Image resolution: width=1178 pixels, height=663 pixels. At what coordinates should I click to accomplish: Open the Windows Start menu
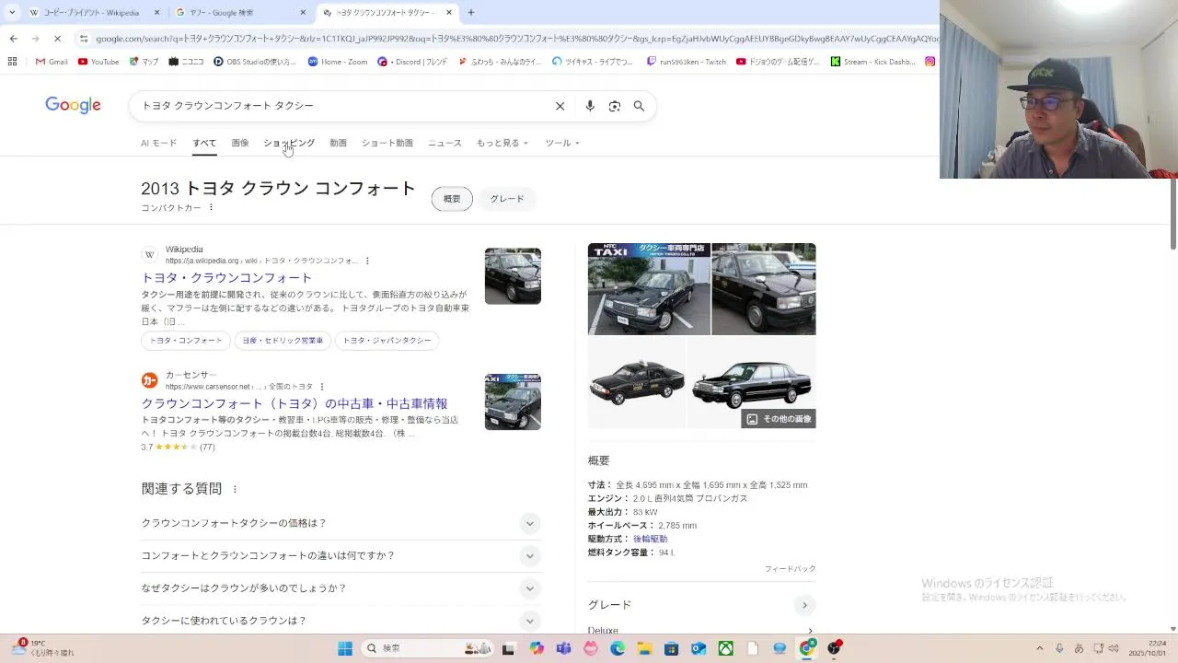(x=345, y=648)
